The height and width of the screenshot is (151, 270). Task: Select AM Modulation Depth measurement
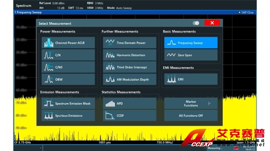(130, 79)
